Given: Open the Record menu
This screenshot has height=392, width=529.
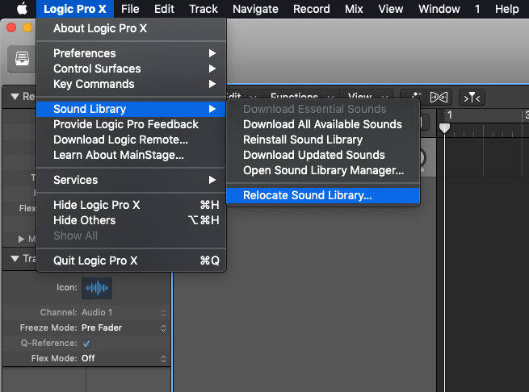Looking at the screenshot, I should [312, 9].
